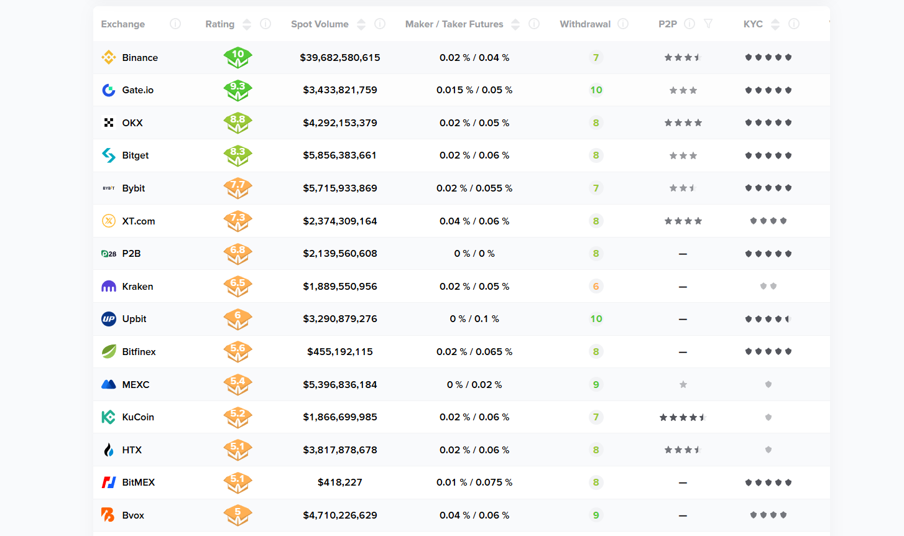
Task: Click the Gate.io logo icon
Action: tap(109, 90)
